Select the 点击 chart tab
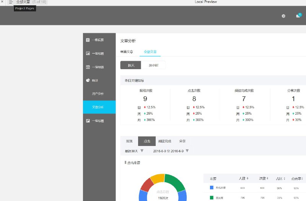The height and width of the screenshot is (201, 306). pos(147,141)
